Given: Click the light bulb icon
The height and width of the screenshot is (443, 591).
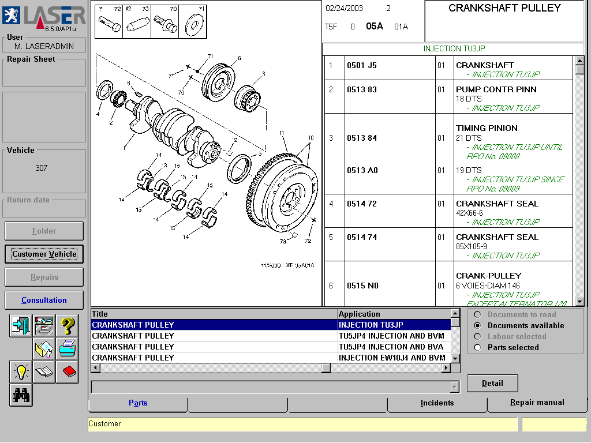Looking at the screenshot, I should (x=21, y=372).
